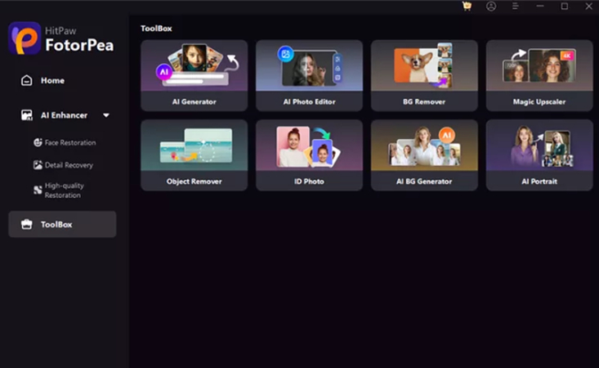This screenshot has height=368, width=599.
Task: Launch the Magic Upscaler tool
Action: tap(539, 76)
